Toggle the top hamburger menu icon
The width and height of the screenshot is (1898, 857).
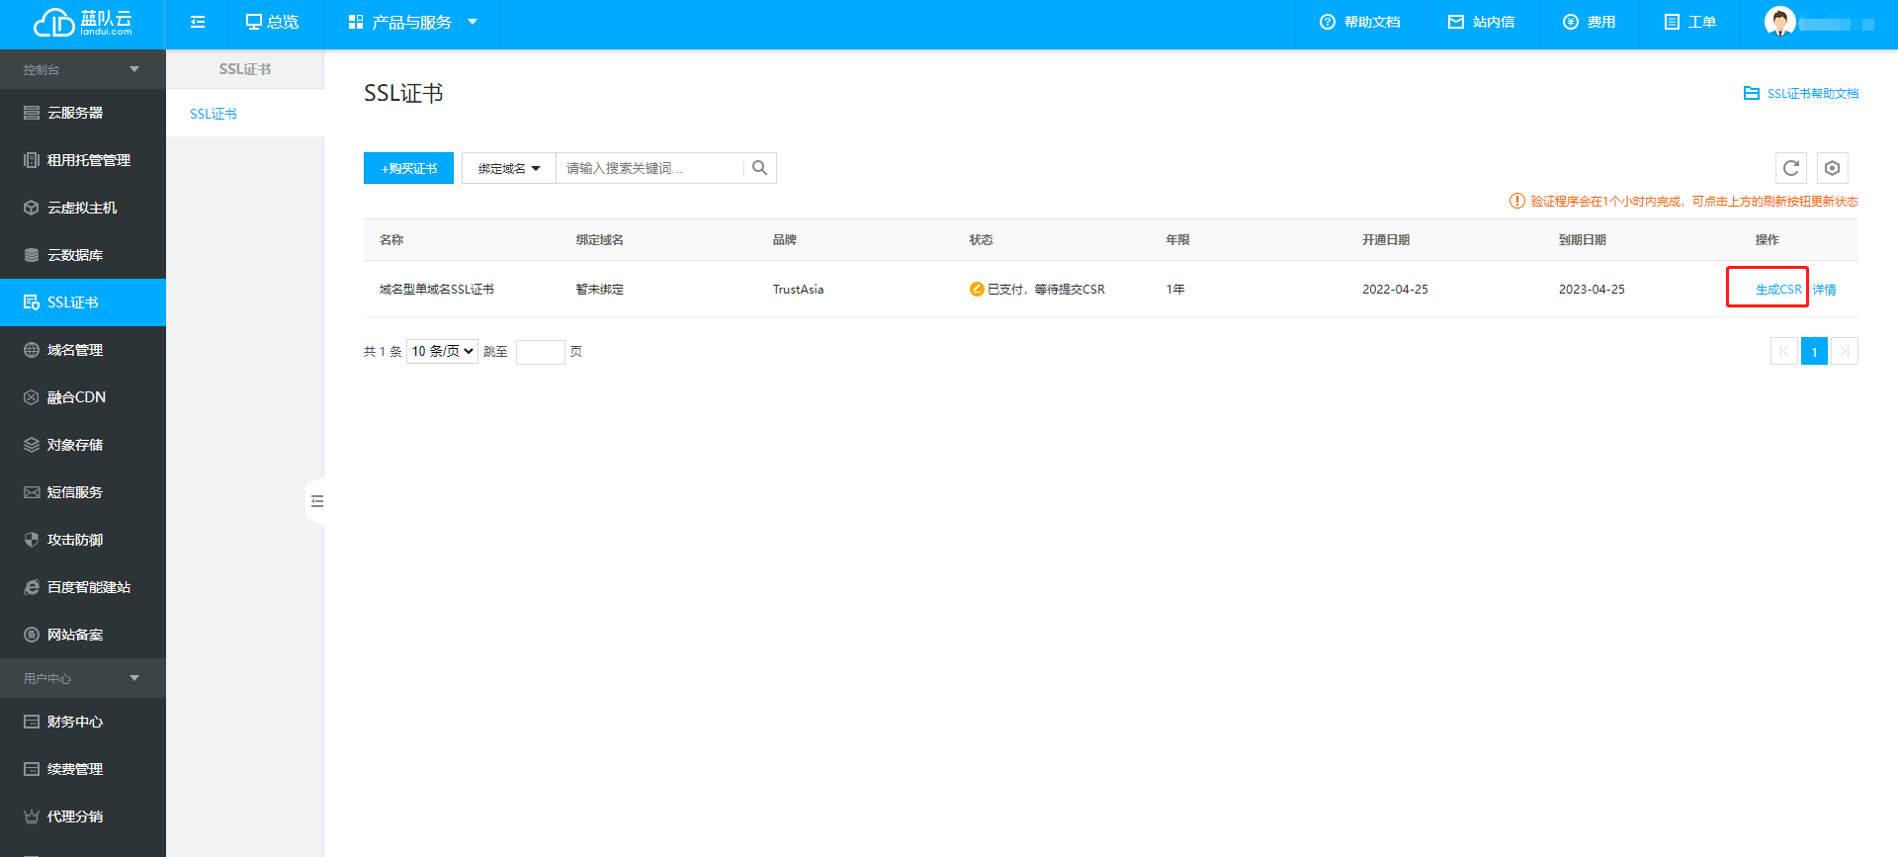tap(198, 22)
